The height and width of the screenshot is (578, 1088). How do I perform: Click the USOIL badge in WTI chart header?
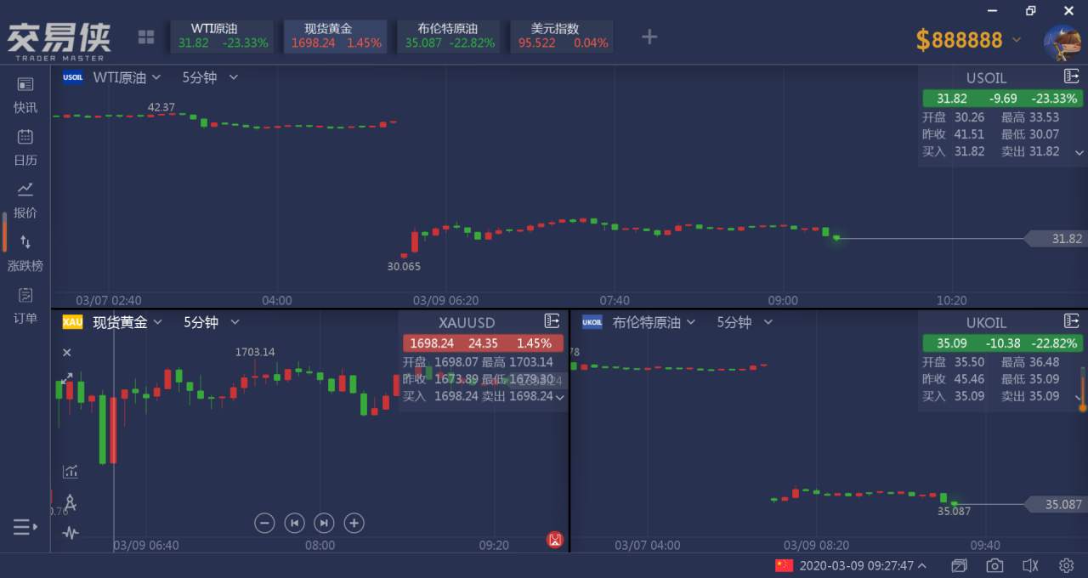pos(73,77)
